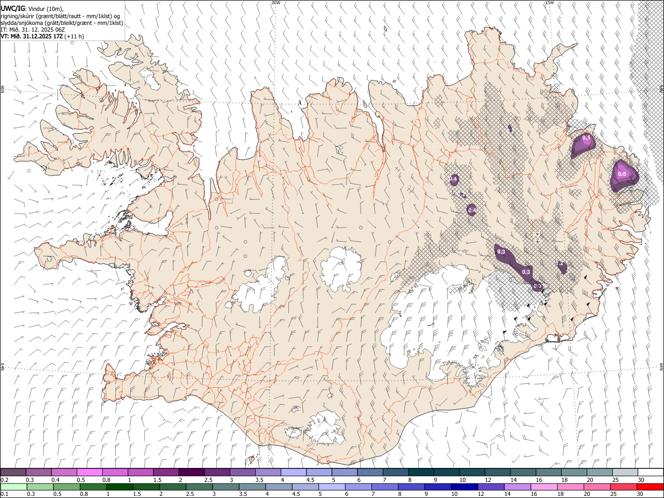Click the 0.5 label in the northeast bay blob

[586, 137]
